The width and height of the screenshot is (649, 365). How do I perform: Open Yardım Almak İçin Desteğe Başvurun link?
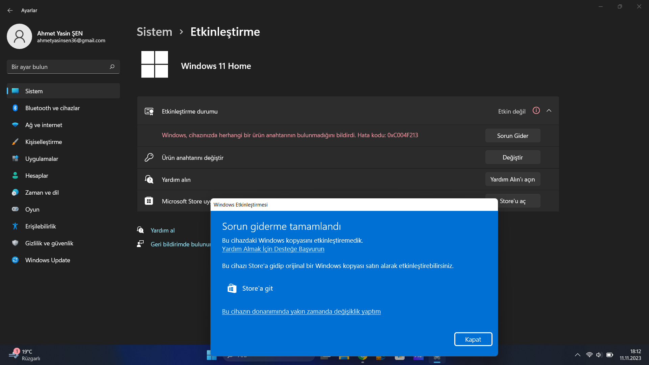tap(273, 249)
